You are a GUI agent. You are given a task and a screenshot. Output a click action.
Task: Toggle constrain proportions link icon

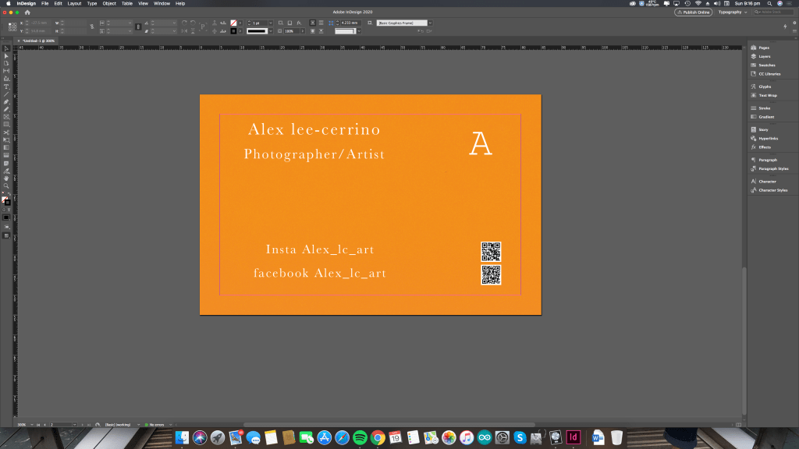tap(91, 27)
